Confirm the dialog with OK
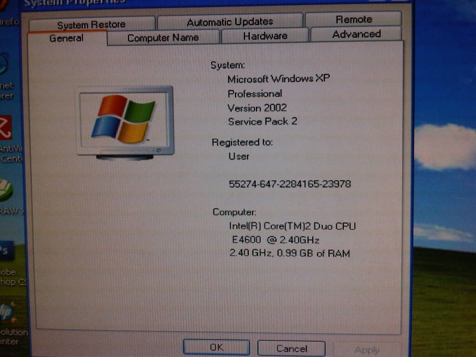Image resolution: width=476 pixels, height=357 pixels. (x=217, y=347)
